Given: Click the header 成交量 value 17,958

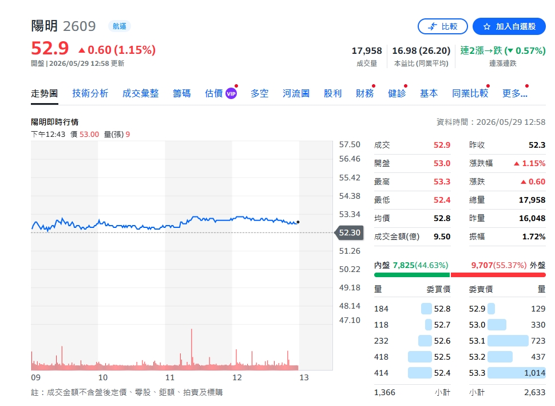Looking at the screenshot, I should 367,51.
